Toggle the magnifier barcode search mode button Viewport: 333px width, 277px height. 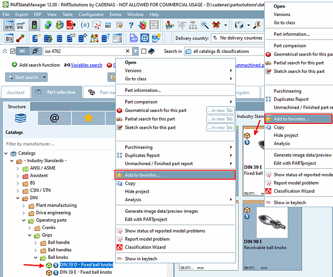(35, 51)
